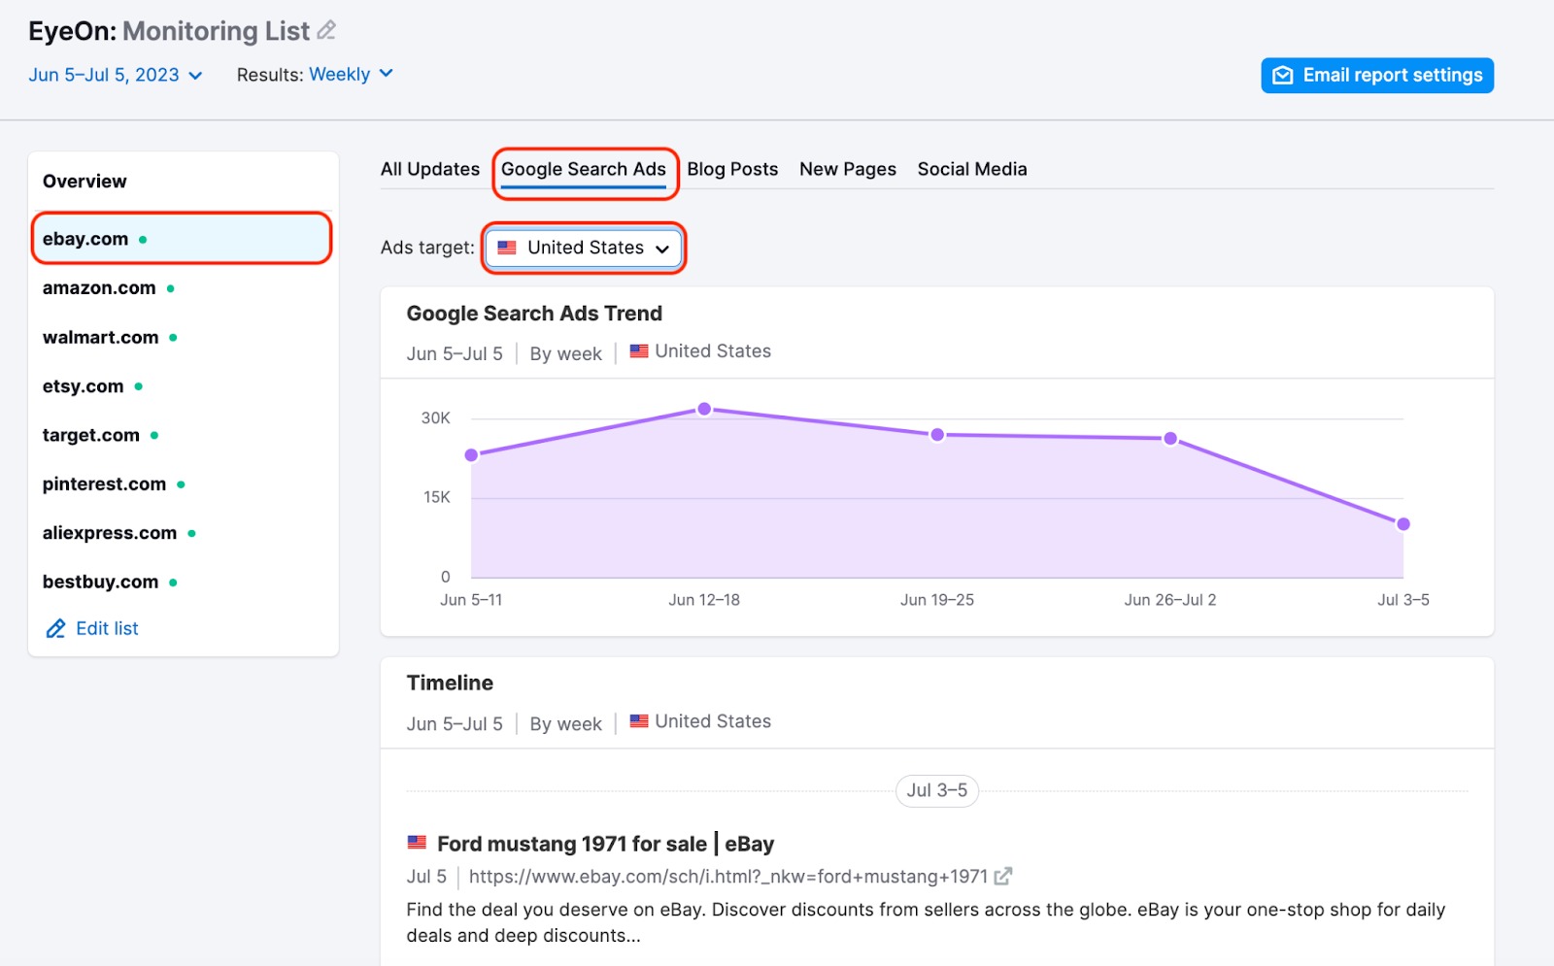Click the Edit list pencil icon

coord(56,629)
